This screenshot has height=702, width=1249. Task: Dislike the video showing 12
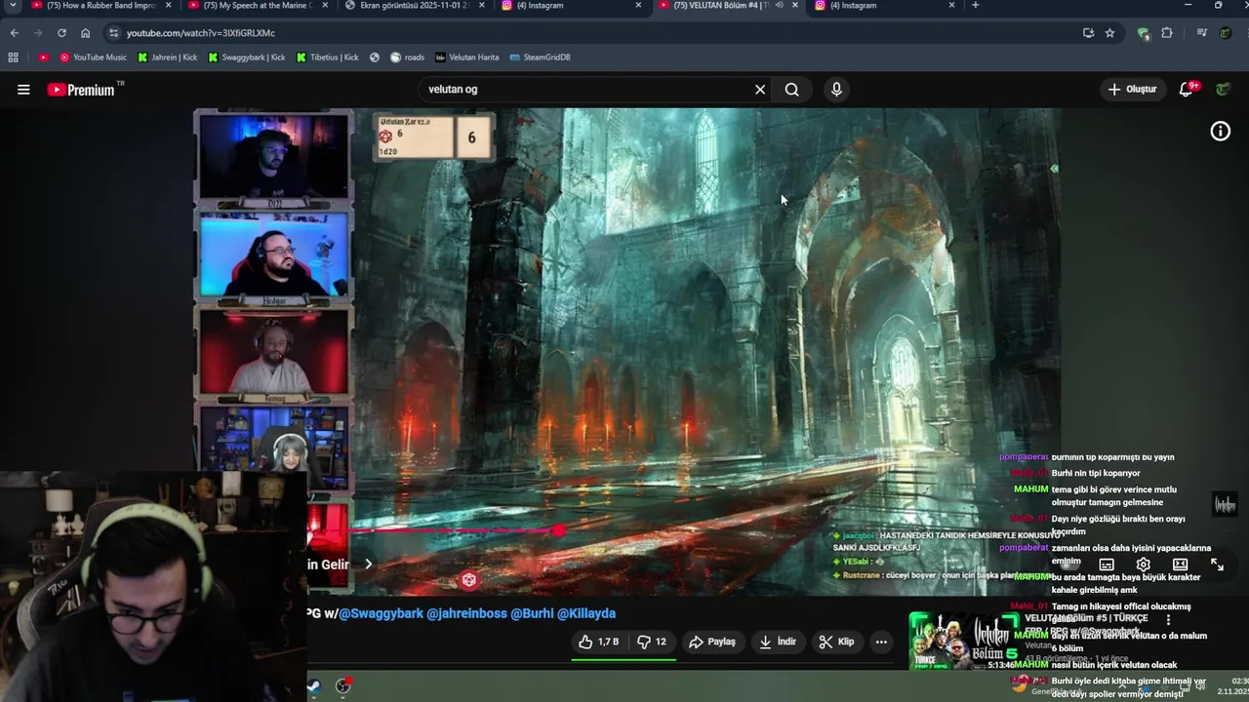click(652, 642)
